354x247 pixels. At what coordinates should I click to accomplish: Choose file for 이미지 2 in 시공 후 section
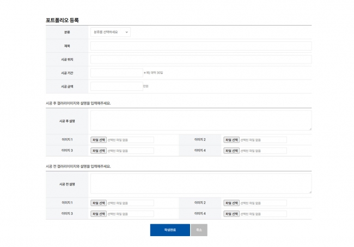point(231,140)
